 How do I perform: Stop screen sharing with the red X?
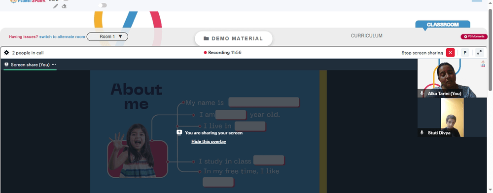(x=450, y=53)
